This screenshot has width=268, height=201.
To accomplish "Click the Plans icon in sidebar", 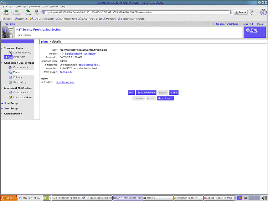I will click(10, 72).
